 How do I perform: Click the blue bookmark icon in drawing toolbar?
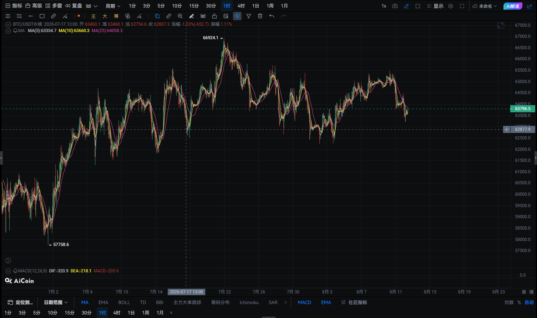click(157, 16)
